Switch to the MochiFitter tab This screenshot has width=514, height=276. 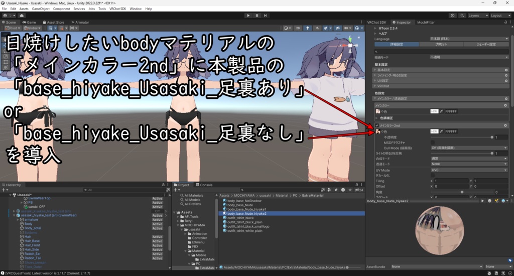(x=426, y=22)
